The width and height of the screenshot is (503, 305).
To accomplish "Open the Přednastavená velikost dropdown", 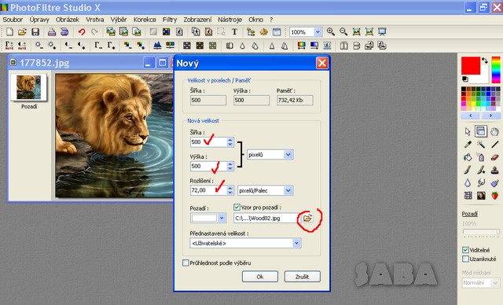I will point(297,243).
